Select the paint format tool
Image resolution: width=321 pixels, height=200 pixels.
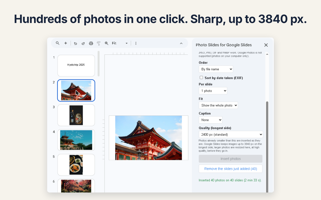[x=99, y=43]
